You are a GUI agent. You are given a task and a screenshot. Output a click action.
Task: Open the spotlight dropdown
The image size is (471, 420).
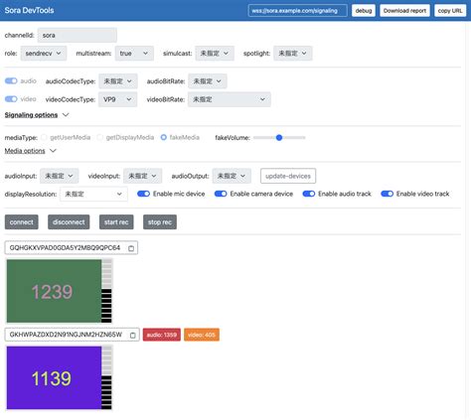(293, 54)
